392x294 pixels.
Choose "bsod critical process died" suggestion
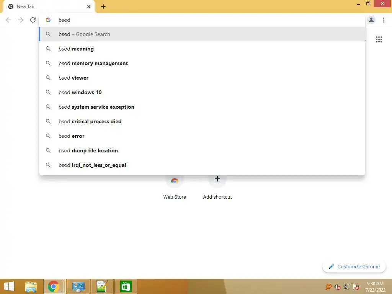tap(202, 121)
